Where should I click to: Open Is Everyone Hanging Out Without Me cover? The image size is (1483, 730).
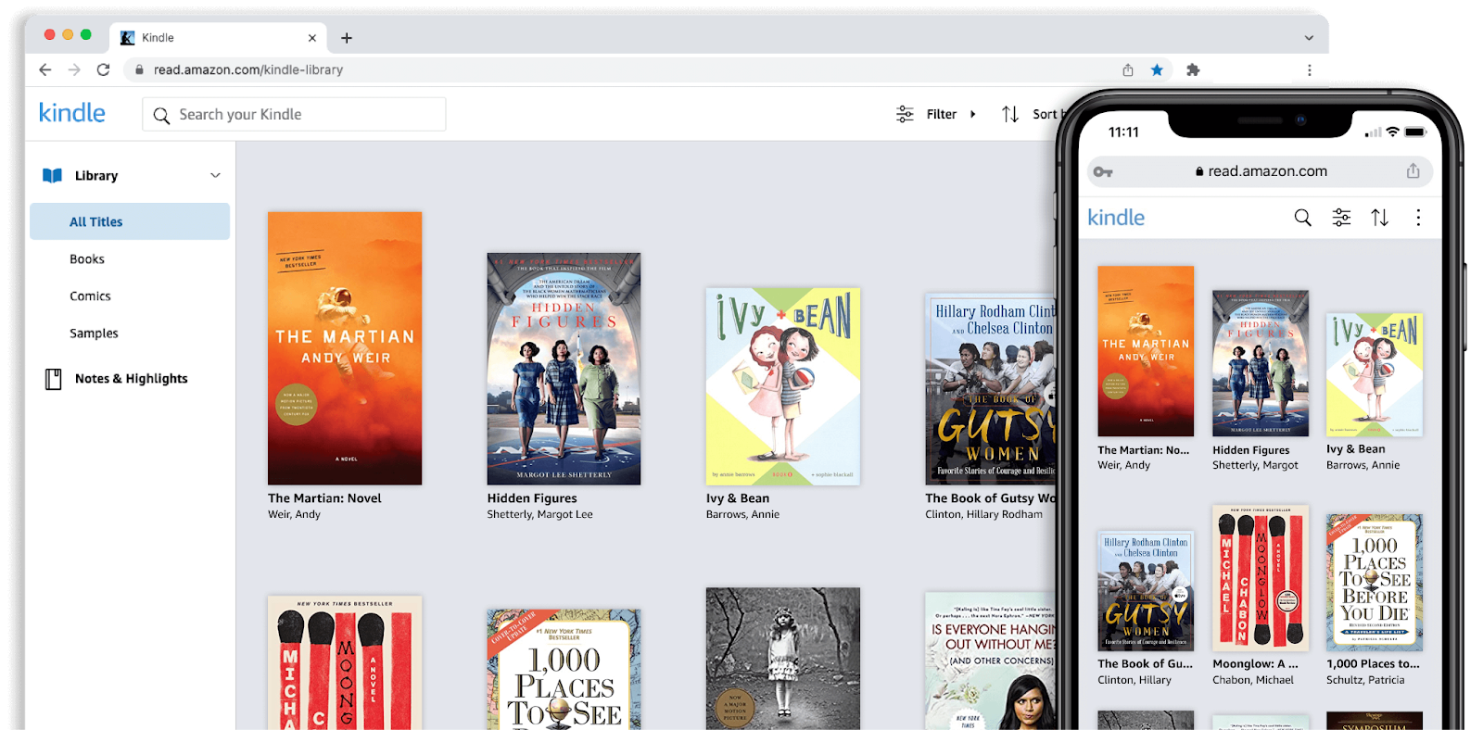pos(990,661)
